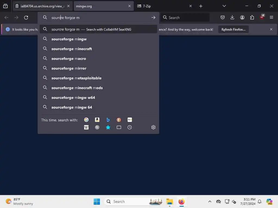Search in Bookmarks star icon
This screenshot has height=208, width=278.
click(108, 127)
